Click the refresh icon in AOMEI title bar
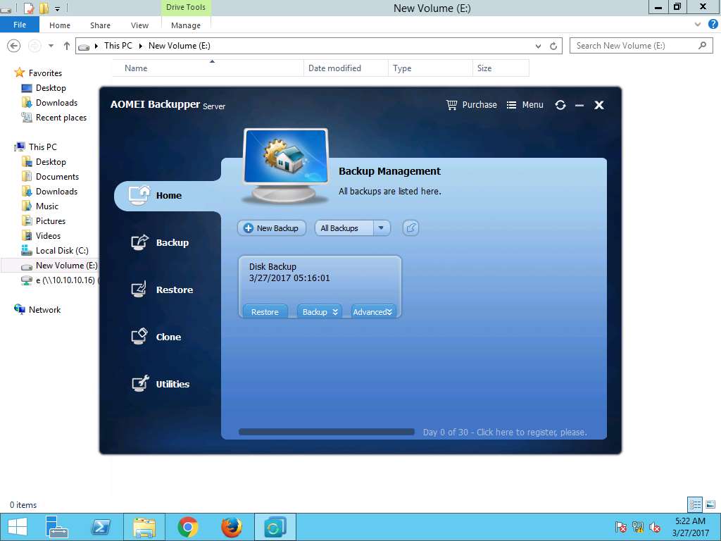 pyautogui.click(x=560, y=105)
